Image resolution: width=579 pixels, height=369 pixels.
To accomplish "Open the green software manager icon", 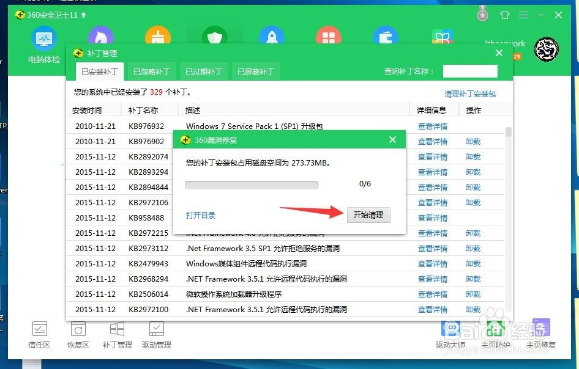I will [443, 37].
